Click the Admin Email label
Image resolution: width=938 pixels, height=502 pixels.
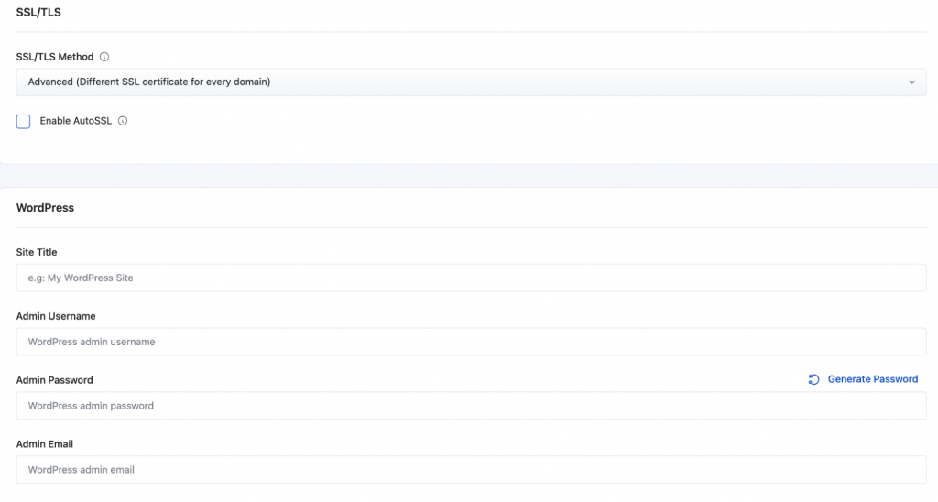pos(45,444)
